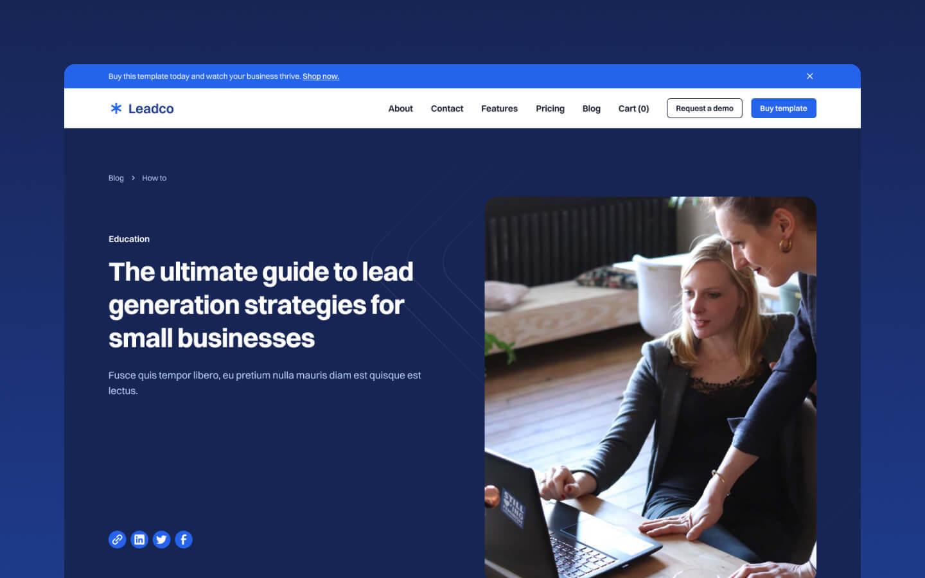Open the Cart (0) item
Screen dimensions: 925x578
pyautogui.click(x=633, y=109)
